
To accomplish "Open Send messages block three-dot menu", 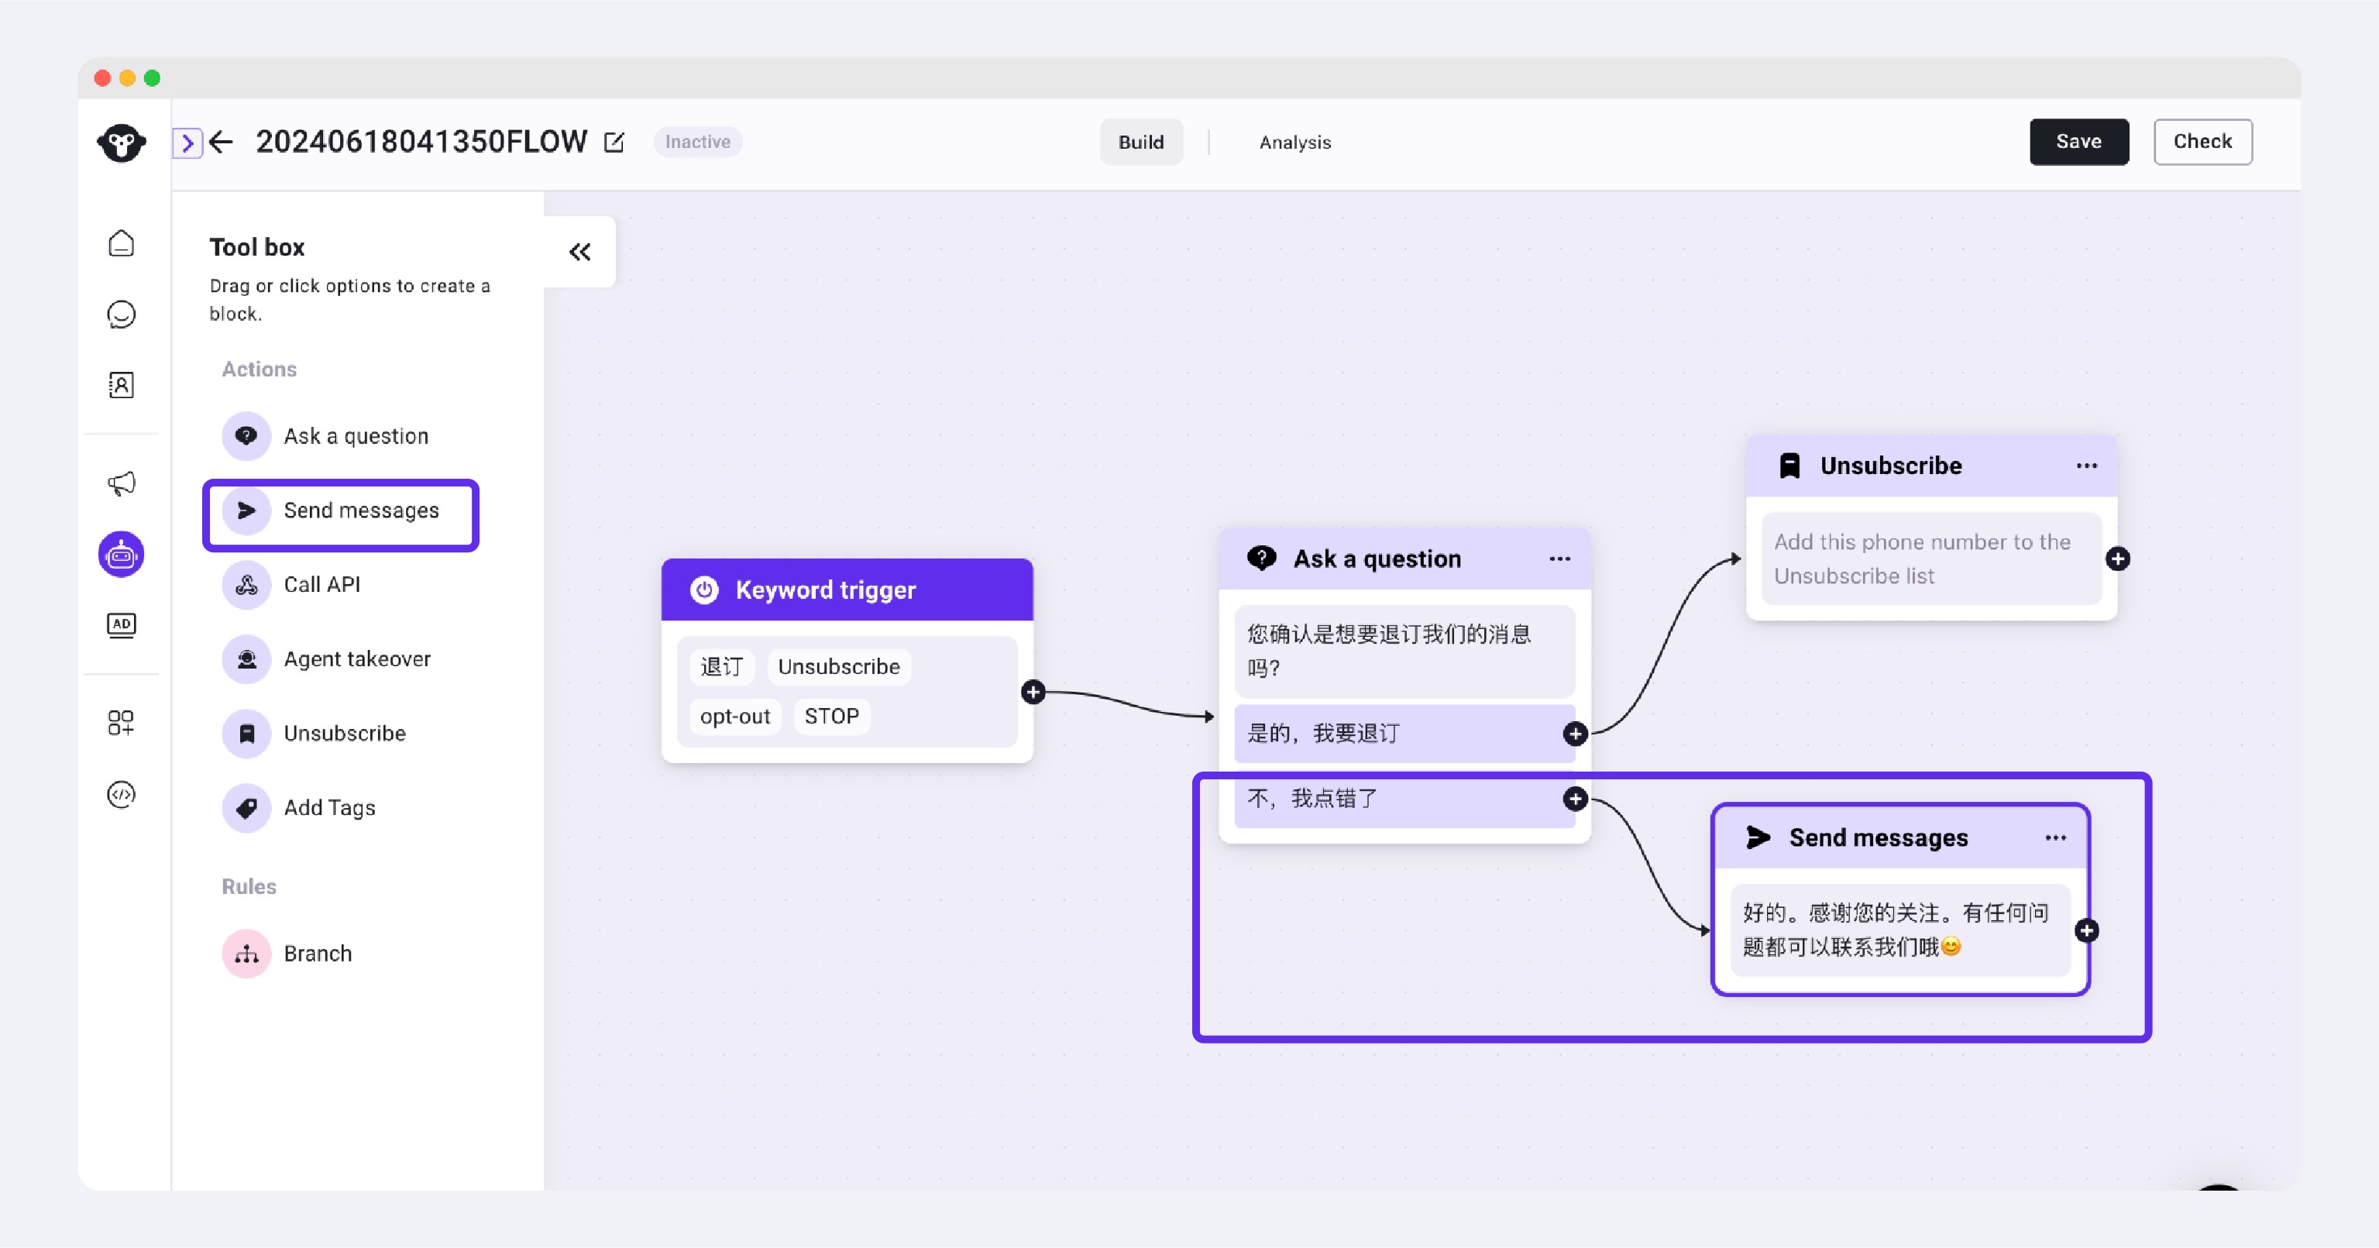I will coord(2056,838).
